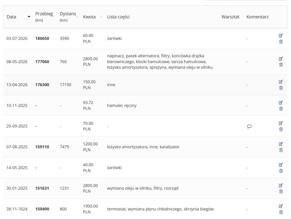Edit the 03-07-2026 żarówki entry
291x219 pixels.
click(281, 35)
